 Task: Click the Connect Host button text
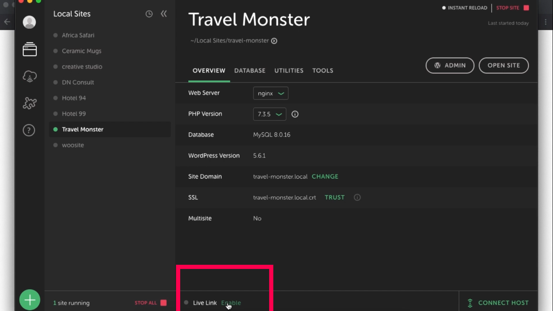[x=503, y=303]
